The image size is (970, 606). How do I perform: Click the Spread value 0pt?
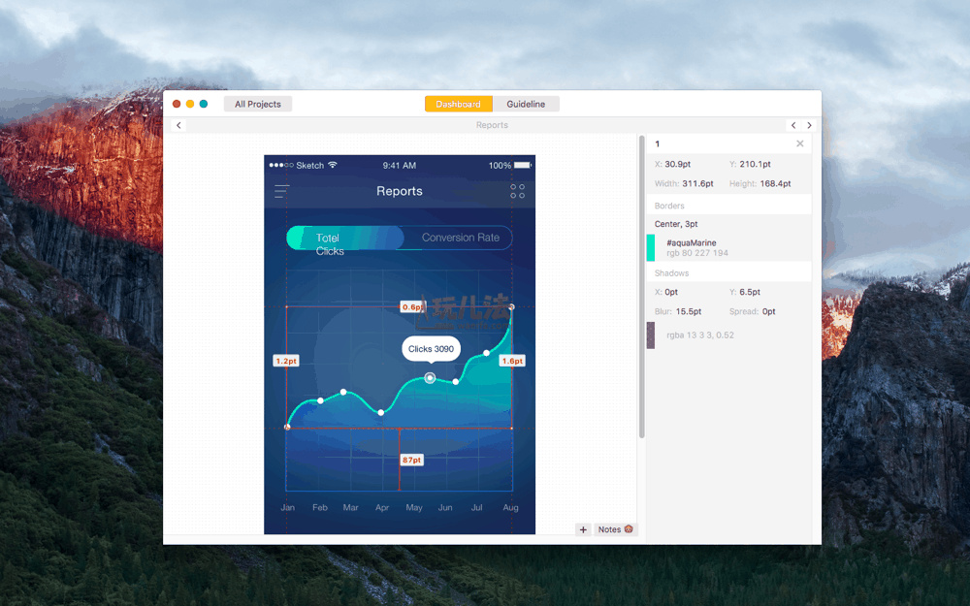(768, 311)
